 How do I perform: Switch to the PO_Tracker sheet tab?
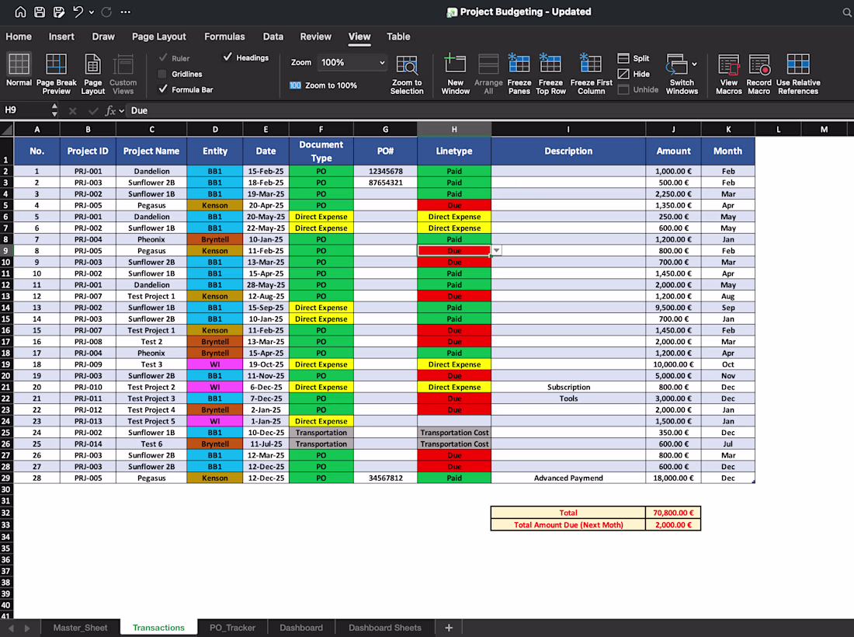[x=233, y=628]
